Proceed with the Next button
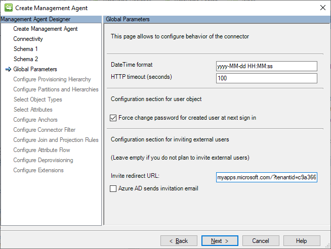The height and width of the screenshot is (249, 331). (x=220, y=241)
